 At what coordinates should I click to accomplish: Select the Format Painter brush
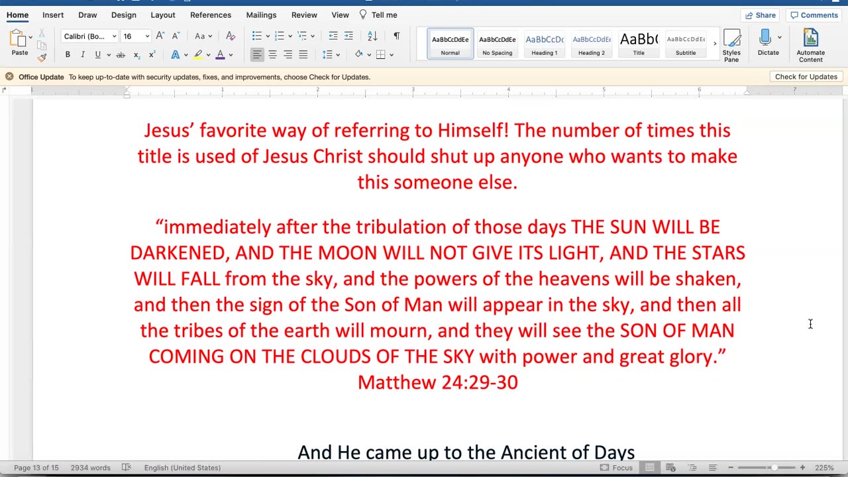coord(41,58)
